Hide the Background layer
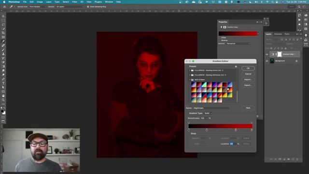Image resolution: width=309 pixels, height=174 pixels. click(x=267, y=61)
